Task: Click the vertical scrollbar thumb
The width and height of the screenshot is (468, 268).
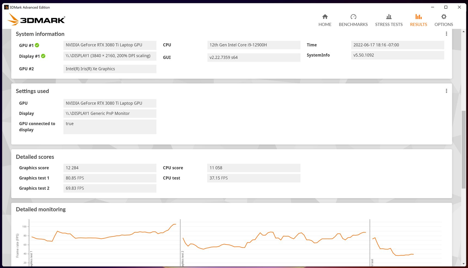Action: (x=463, y=150)
